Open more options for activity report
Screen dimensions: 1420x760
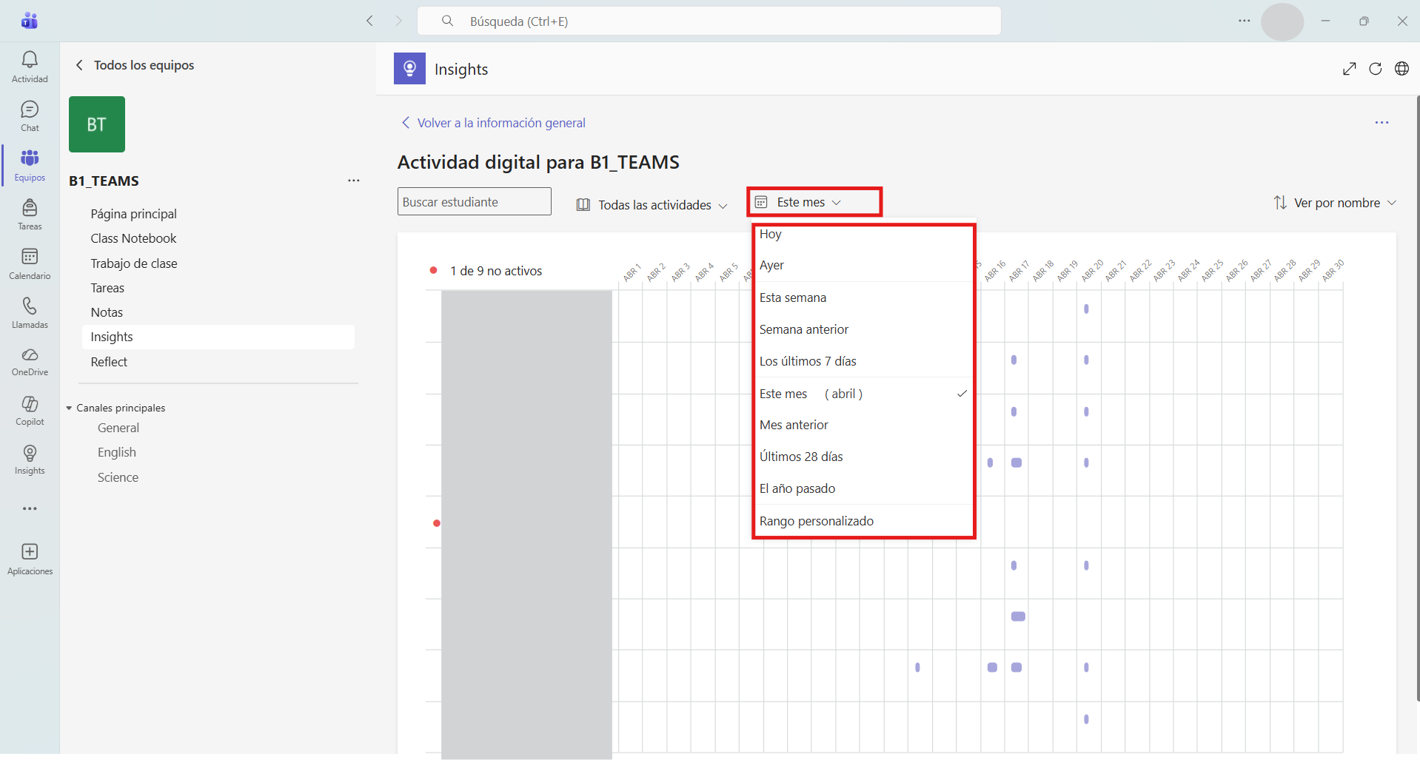pos(1382,123)
